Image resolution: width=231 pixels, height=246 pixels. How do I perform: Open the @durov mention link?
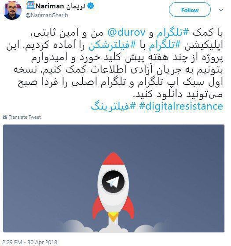click(x=126, y=33)
